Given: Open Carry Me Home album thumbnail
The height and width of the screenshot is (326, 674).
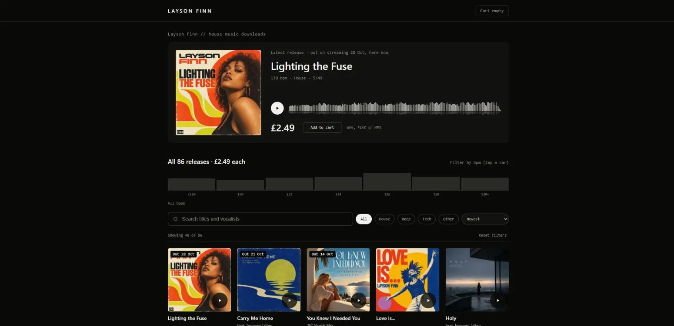Looking at the screenshot, I should tap(269, 280).
